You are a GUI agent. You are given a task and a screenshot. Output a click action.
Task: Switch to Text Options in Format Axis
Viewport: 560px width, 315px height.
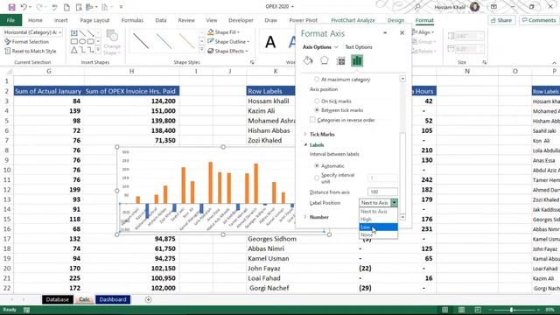(x=359, y=47)
